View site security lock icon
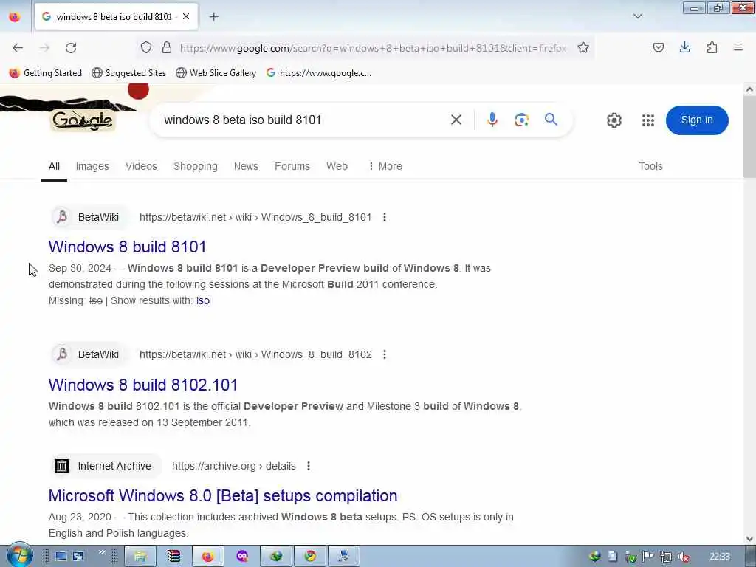The image size is (756, 567). (167, 47)
